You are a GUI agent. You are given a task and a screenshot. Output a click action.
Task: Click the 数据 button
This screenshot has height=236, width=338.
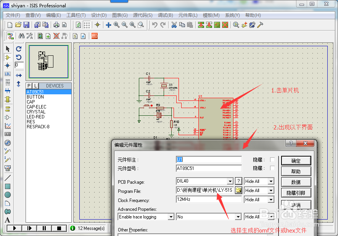point(296,182)
